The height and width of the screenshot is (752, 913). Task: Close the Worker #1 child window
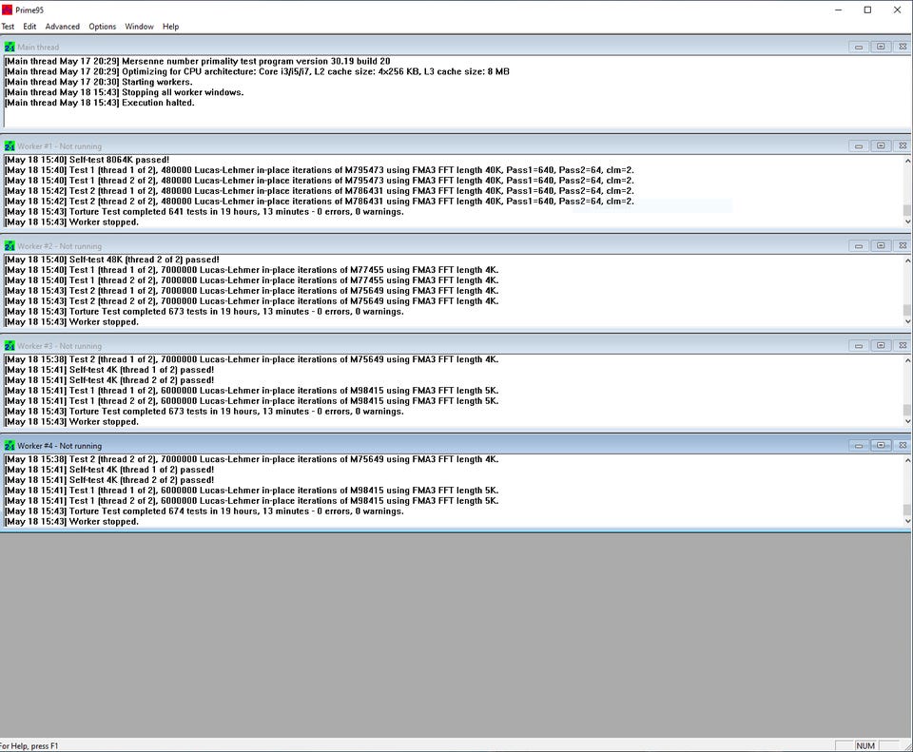click(x=902, y=146)
